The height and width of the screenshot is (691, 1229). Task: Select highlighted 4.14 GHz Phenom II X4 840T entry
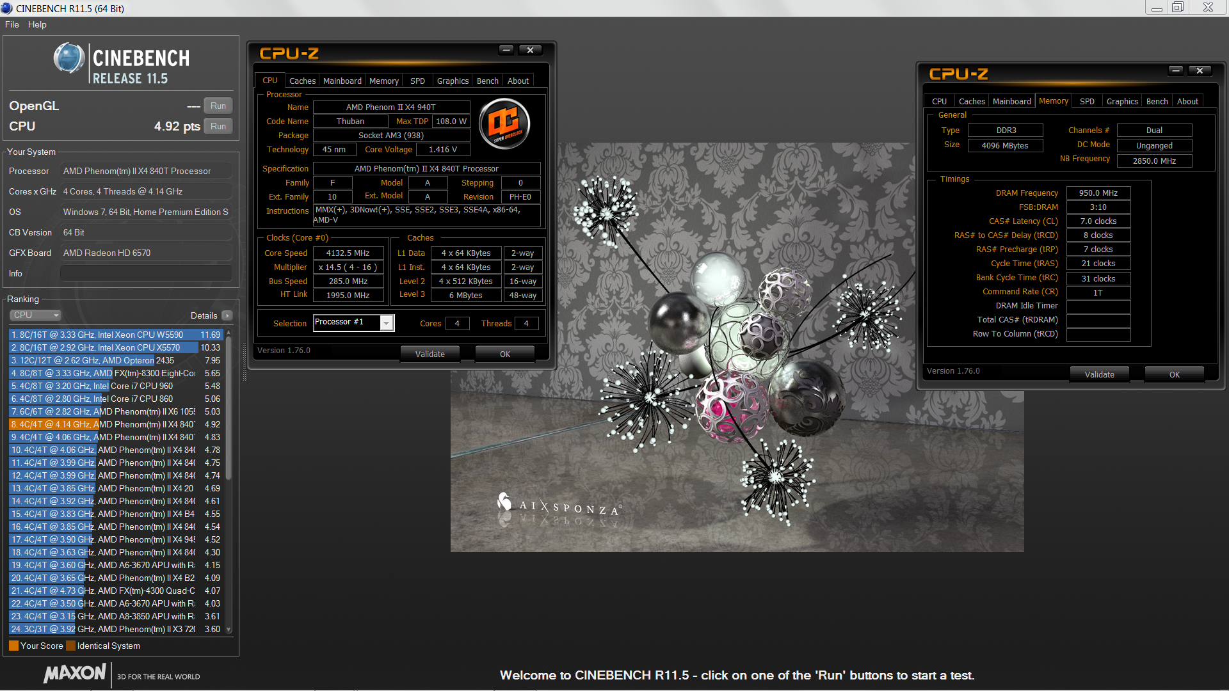[115, 424]
